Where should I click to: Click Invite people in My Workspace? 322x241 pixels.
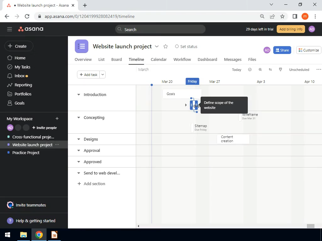44,128
